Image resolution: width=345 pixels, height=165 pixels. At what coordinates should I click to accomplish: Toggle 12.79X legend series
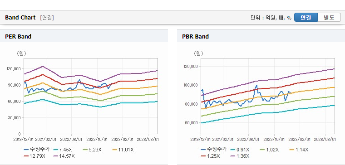click(34, 156)
